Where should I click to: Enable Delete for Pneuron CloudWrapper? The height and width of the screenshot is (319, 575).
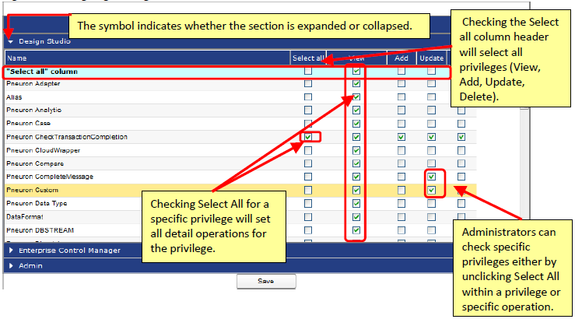[461, 150]
